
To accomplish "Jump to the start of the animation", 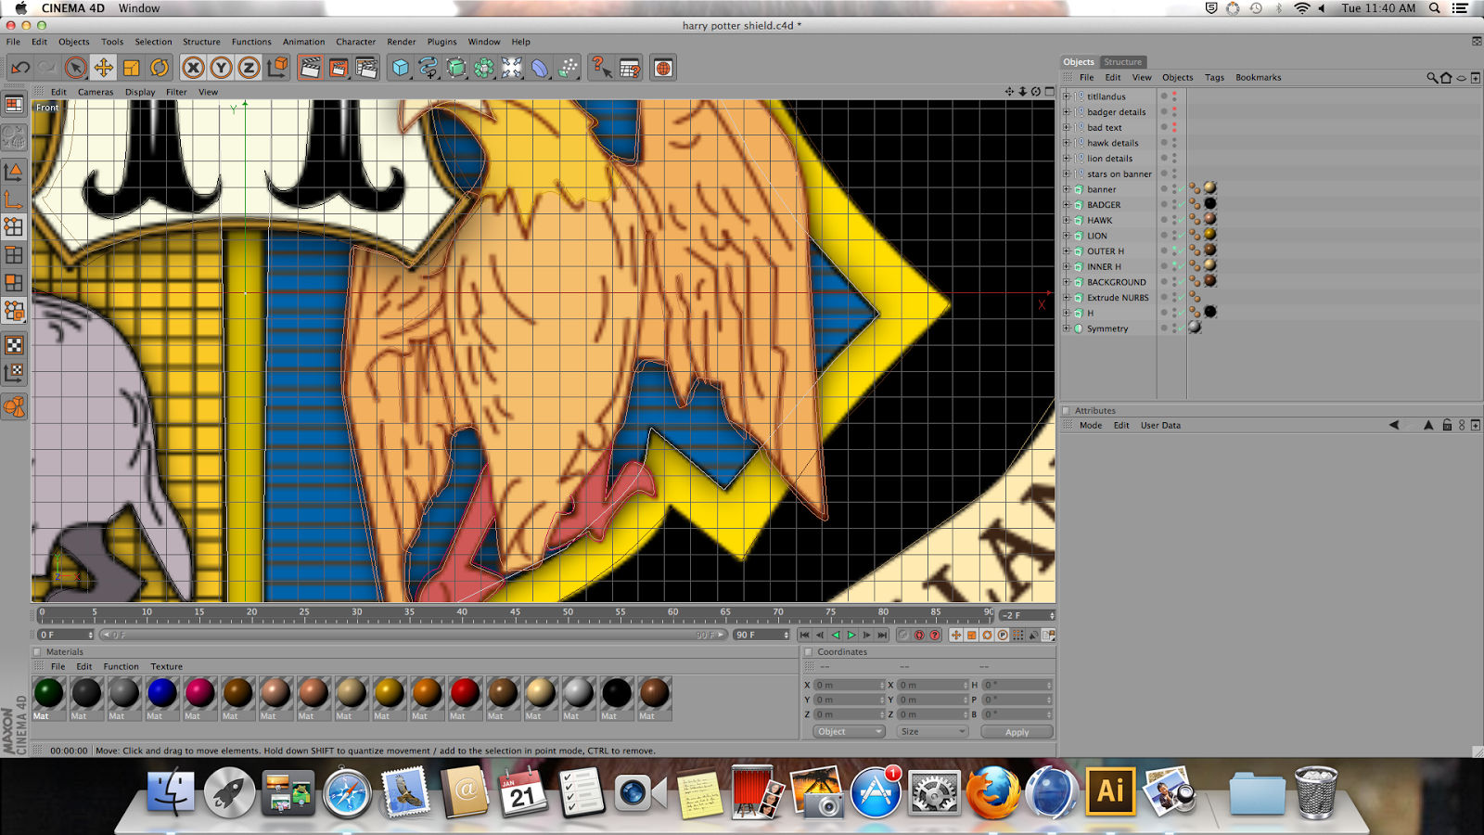I will [x=804, y=636].
